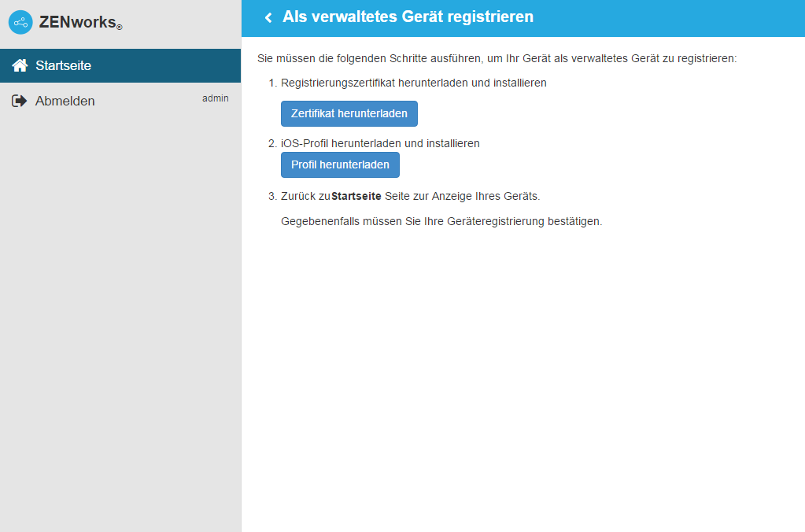Viewport: 805px width, 532px height.
Task: Click the admin username label
Action: pos(216,98)
